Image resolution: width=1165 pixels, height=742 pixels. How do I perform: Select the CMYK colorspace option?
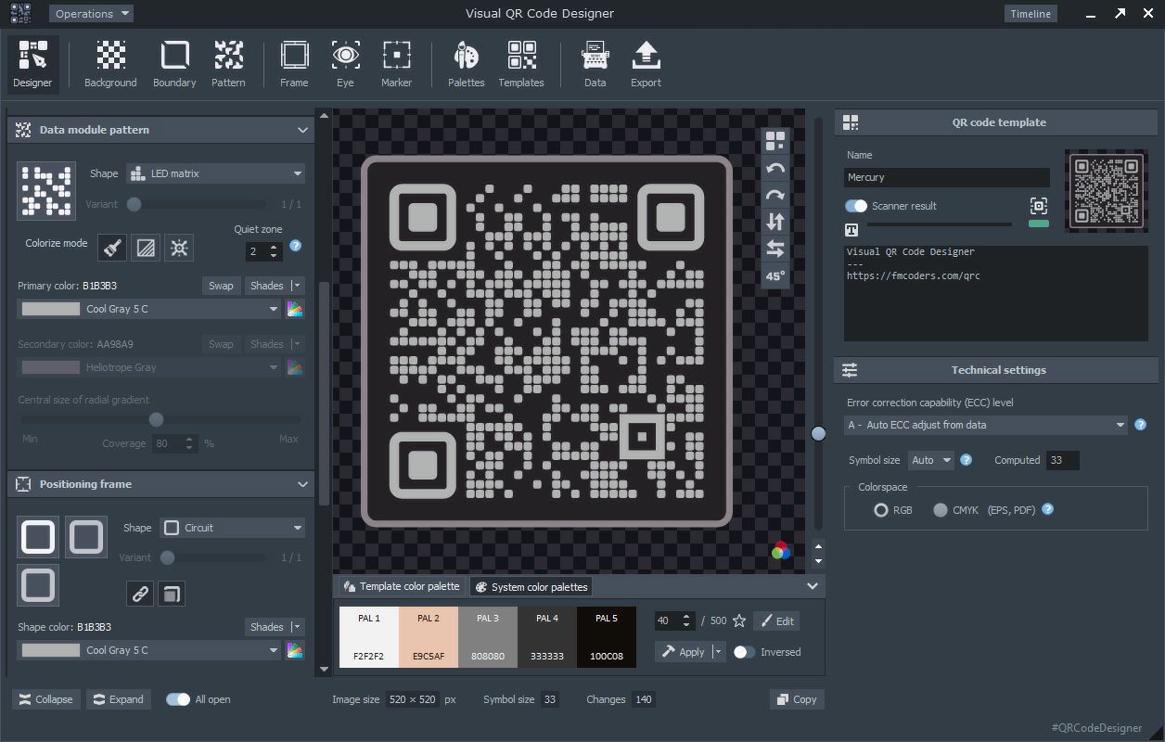click(x=941, y=510)
